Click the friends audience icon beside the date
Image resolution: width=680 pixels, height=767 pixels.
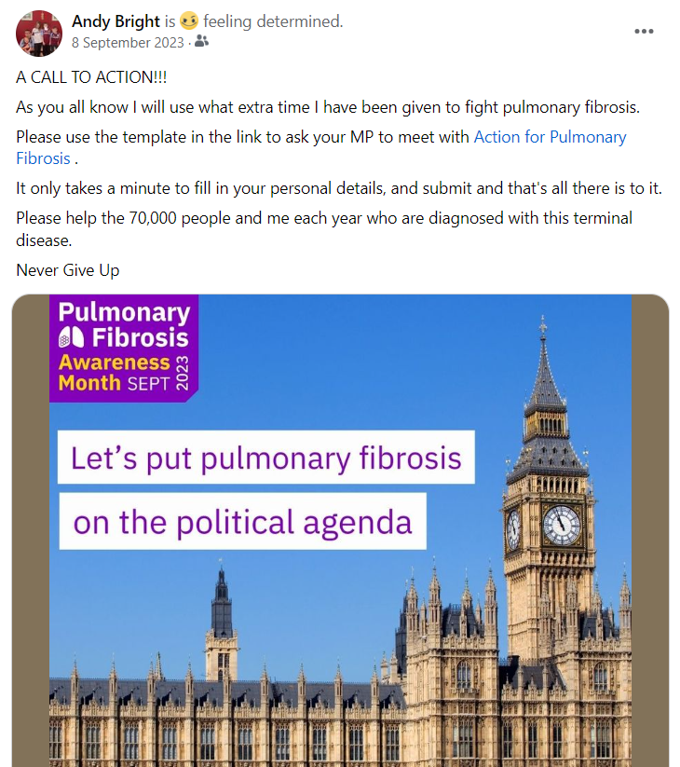click(201, 42)
